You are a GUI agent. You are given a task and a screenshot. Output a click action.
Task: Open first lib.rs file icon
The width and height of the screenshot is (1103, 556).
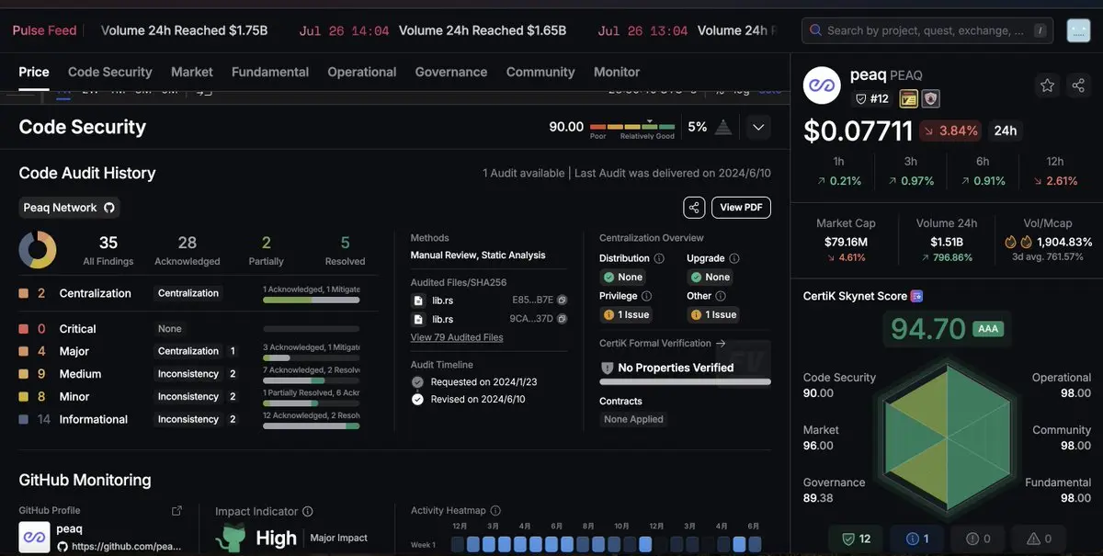point(417,301)
